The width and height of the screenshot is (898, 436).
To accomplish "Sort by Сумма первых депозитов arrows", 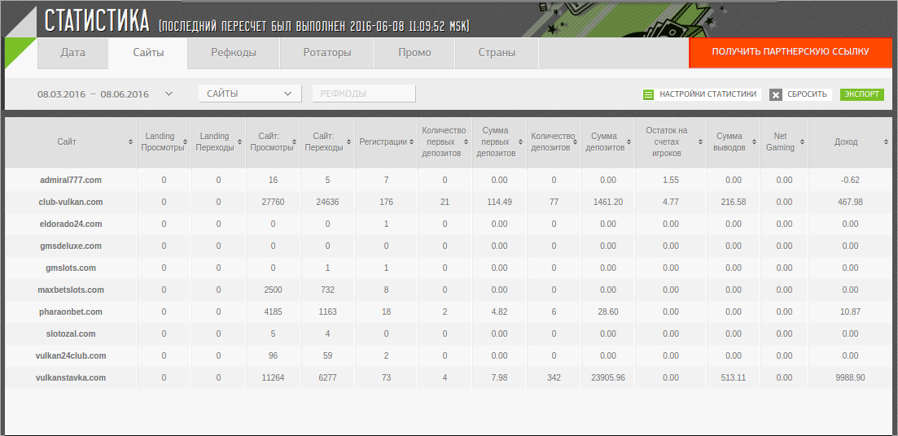I will pos(520,142).
